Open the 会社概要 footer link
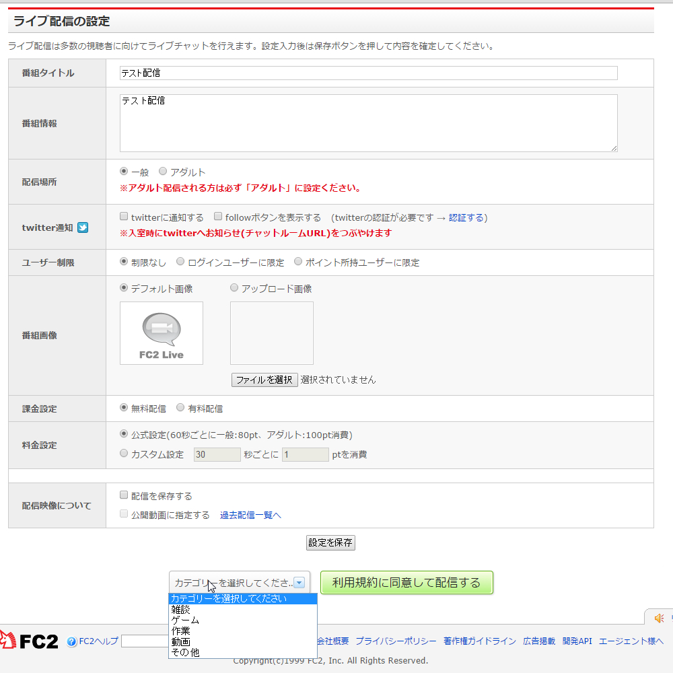 (332, 641)
